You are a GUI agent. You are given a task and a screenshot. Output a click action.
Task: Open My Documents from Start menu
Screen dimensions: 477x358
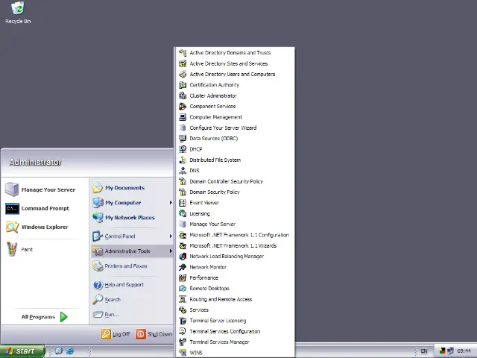[132, 188]
